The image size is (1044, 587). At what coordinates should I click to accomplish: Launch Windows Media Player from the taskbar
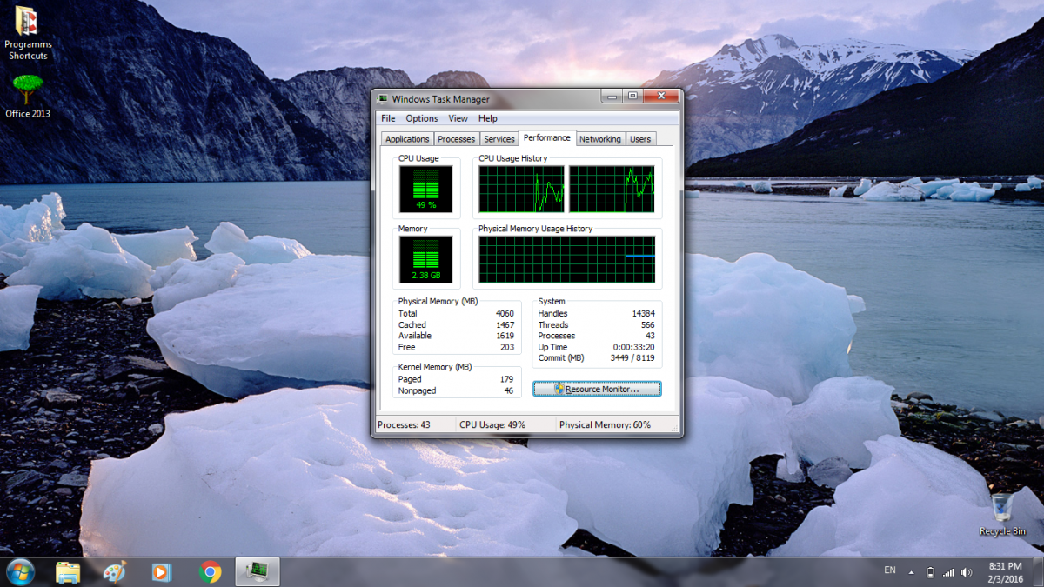(162, 571)
